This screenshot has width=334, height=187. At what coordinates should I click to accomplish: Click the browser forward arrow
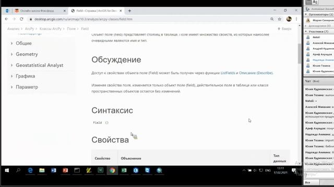[x=14, y=19]
